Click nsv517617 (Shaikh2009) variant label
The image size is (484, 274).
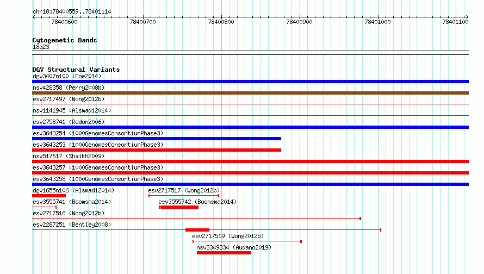69,156
